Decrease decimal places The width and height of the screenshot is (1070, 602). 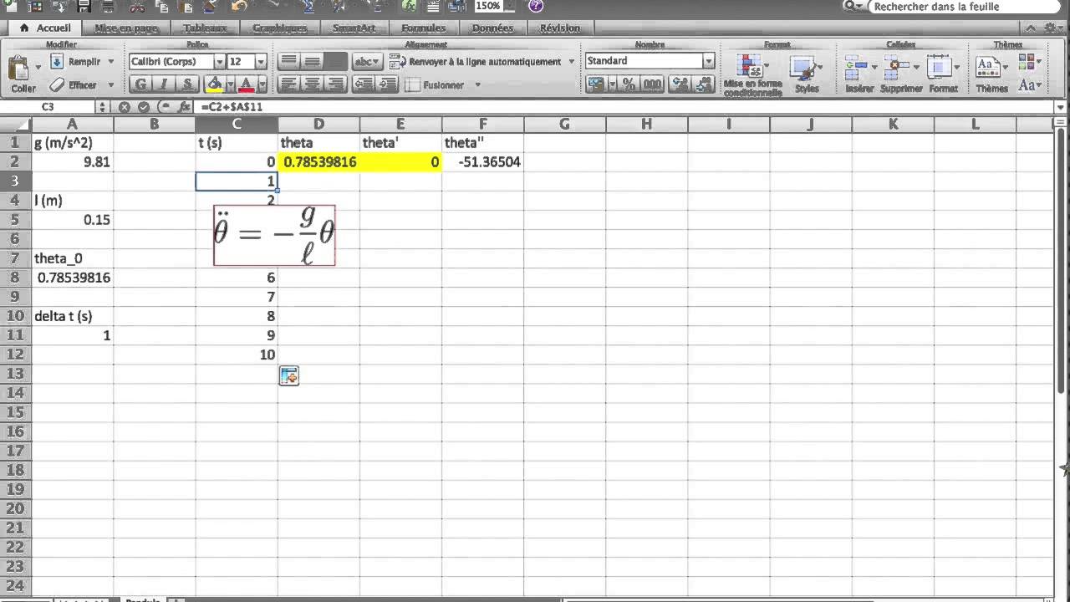(704, 84)
